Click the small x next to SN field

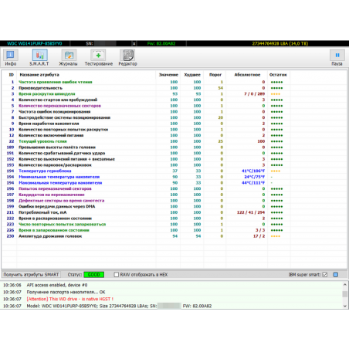[x=134, y=43]
